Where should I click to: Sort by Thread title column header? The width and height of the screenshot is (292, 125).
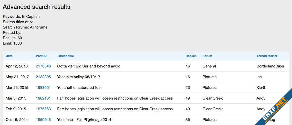click(65, 56)
